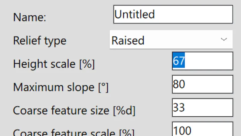Viewport: 241px width, 136px height.
Task: Click the 'Coarse feature scale [%]' label
Action: [x=74, y=132]
